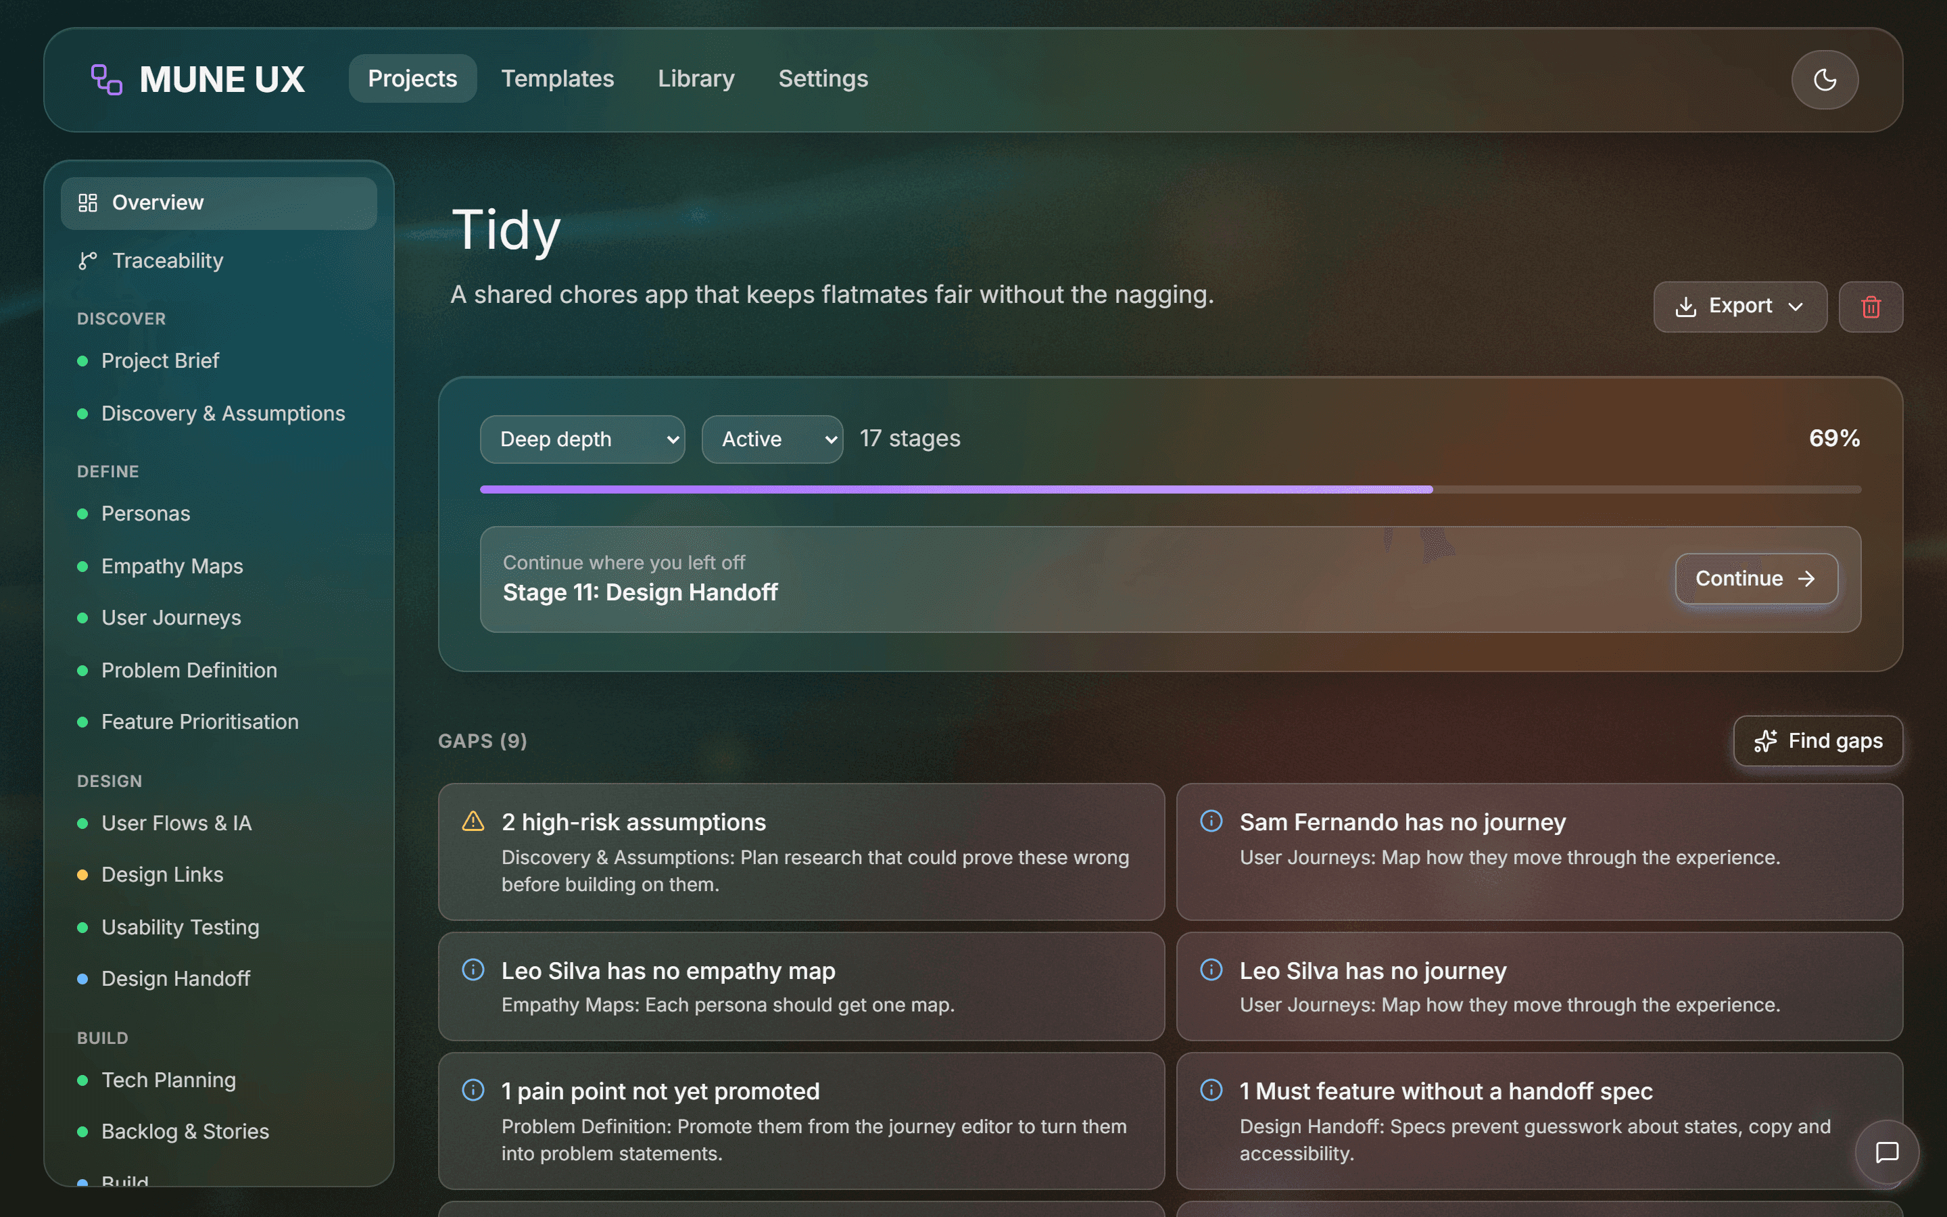
Task: Click the arrow icon on Continue button
Action: click(x=1806, y=579)
